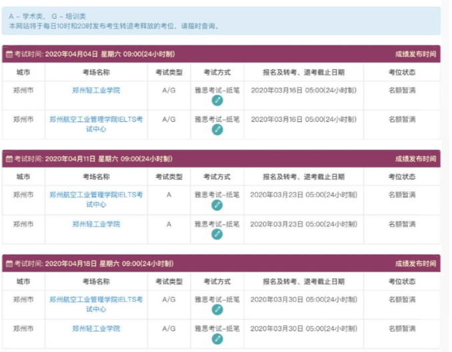Click calendar icon in 2020年04月18日 header
This screenshot has height=352, width=452.
coord(9,263)
